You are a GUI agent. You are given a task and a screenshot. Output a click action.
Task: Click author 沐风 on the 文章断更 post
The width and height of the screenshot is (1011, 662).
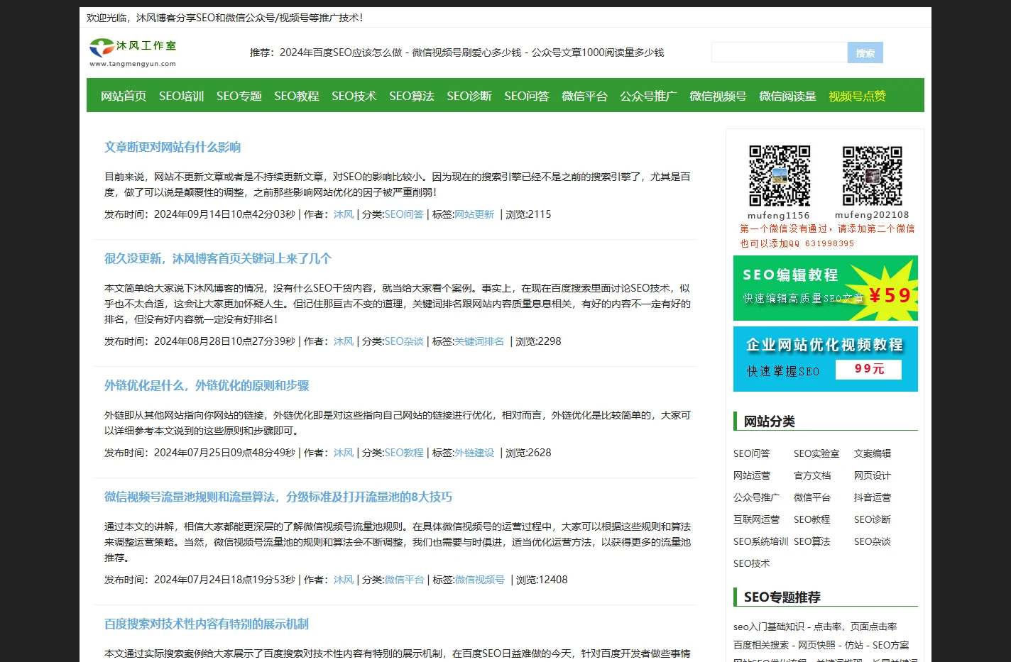[x=344, y=214]
